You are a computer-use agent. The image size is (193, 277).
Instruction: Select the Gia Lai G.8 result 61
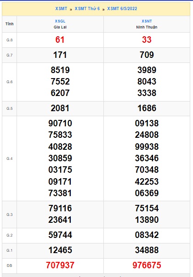(x=60, y=40)
